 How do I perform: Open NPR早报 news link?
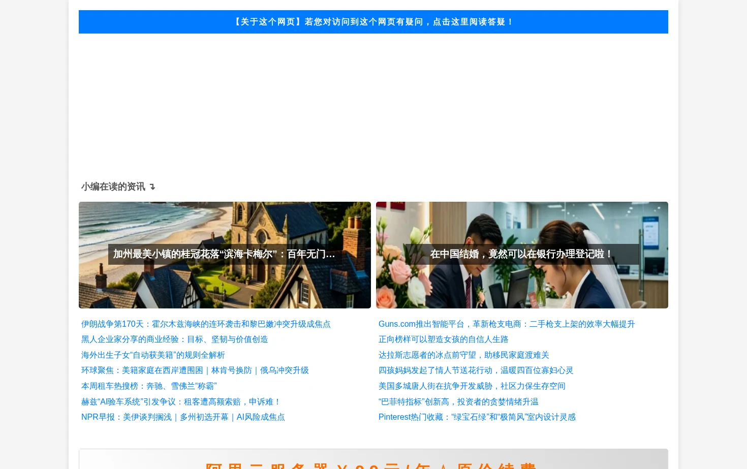pos(183,417)
